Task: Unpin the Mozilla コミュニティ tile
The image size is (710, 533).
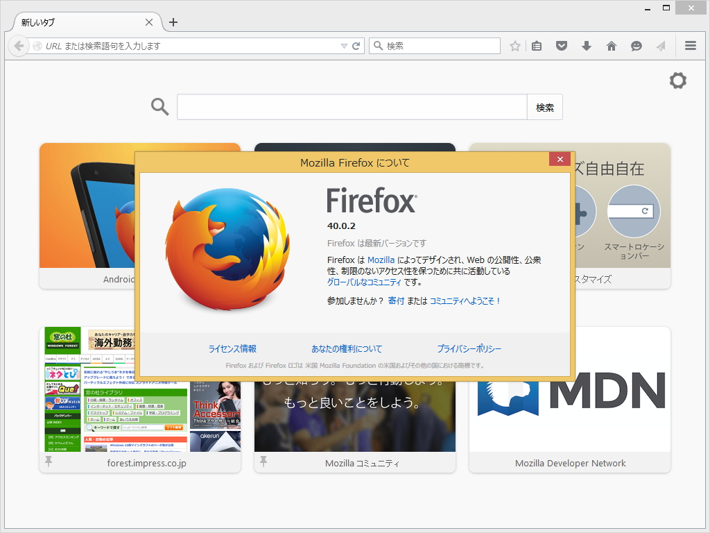Action: [x=264, y=462]
